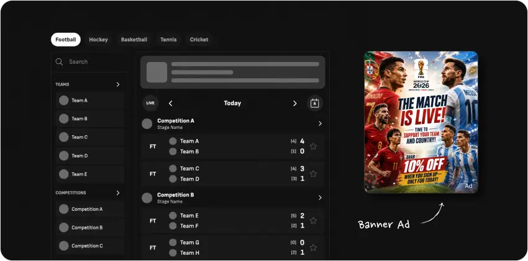Viewport: 528px width, 261px height.
Task: Expand the TEAMS section arrow
Action: [x=118, y=84]
